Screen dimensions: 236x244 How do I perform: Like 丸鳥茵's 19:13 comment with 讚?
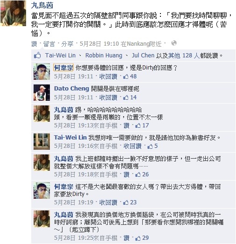point(126,125)
